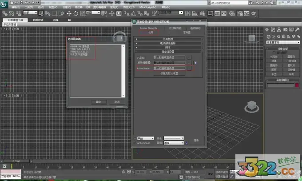Click the 长方体 object type button
The image size is (302, 181).
click(x=274, y=56)
